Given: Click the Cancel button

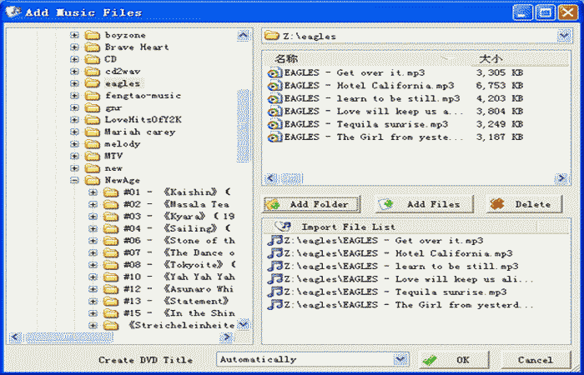Looking at the screenshot, I should click(x=534, y=360).
